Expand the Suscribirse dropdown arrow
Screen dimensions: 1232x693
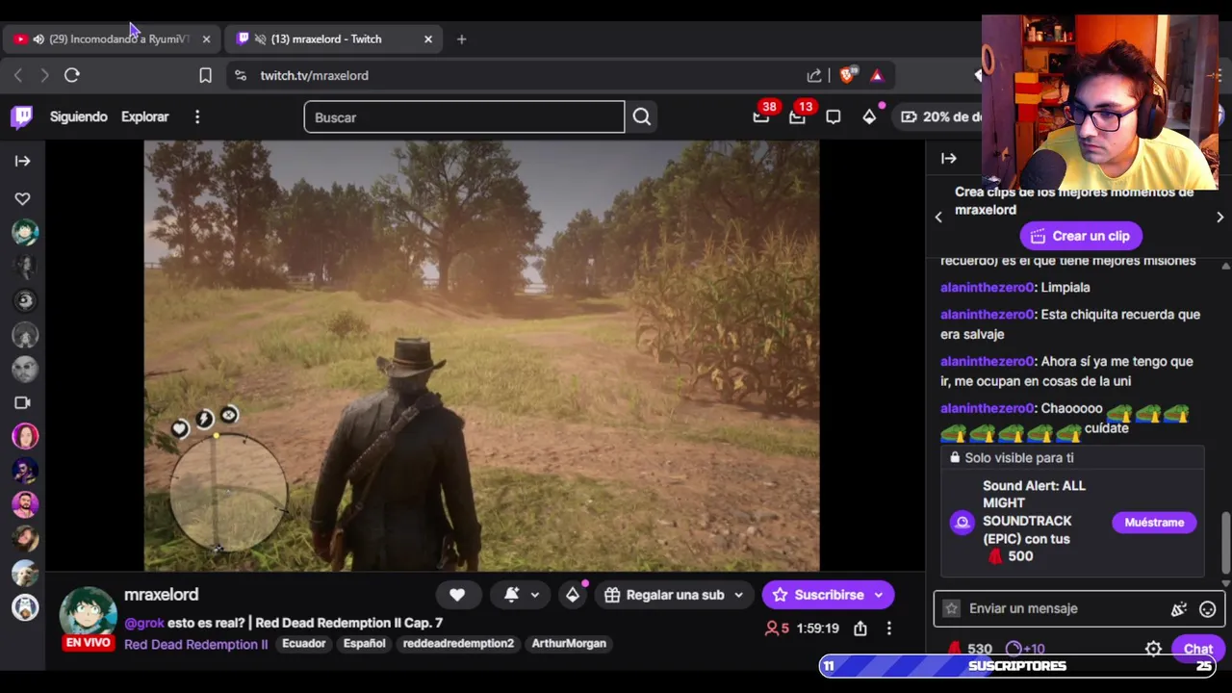coord(879,595)
